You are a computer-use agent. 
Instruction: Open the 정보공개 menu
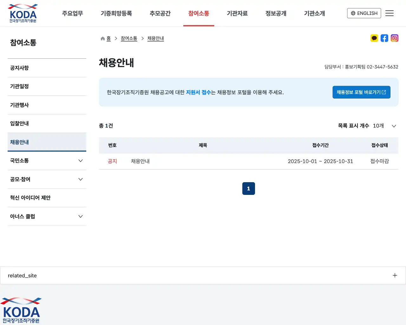tap(276, 13)
